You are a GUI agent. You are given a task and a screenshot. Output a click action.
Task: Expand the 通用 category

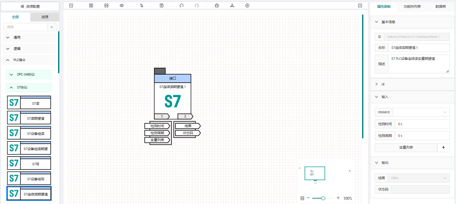29,37
